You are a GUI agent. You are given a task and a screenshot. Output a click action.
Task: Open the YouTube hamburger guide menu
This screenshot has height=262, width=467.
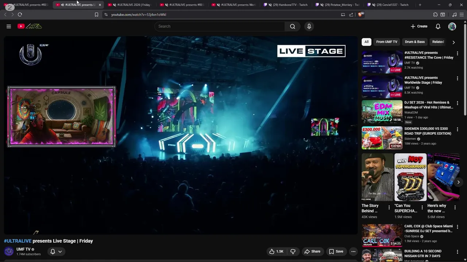tap(9, 26)
